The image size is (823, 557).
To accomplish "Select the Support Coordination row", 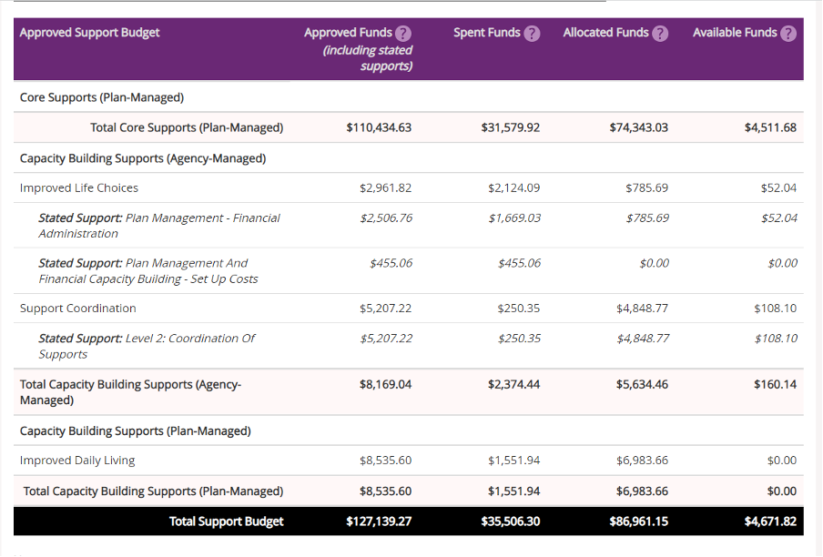I will tap(78, 309).
